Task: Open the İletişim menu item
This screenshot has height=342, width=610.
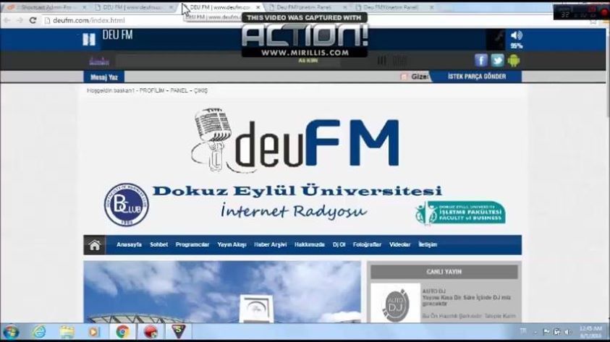Action: coord(428,245)
